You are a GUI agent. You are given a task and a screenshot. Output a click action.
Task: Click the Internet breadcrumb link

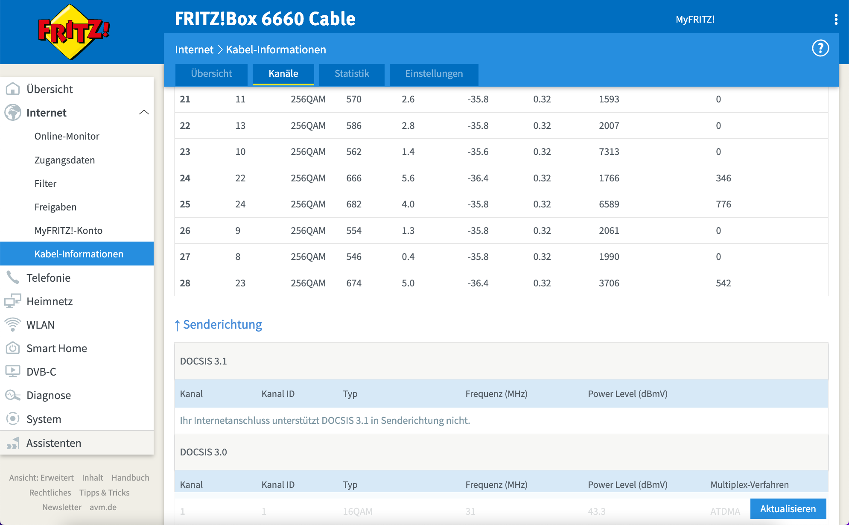194,50
